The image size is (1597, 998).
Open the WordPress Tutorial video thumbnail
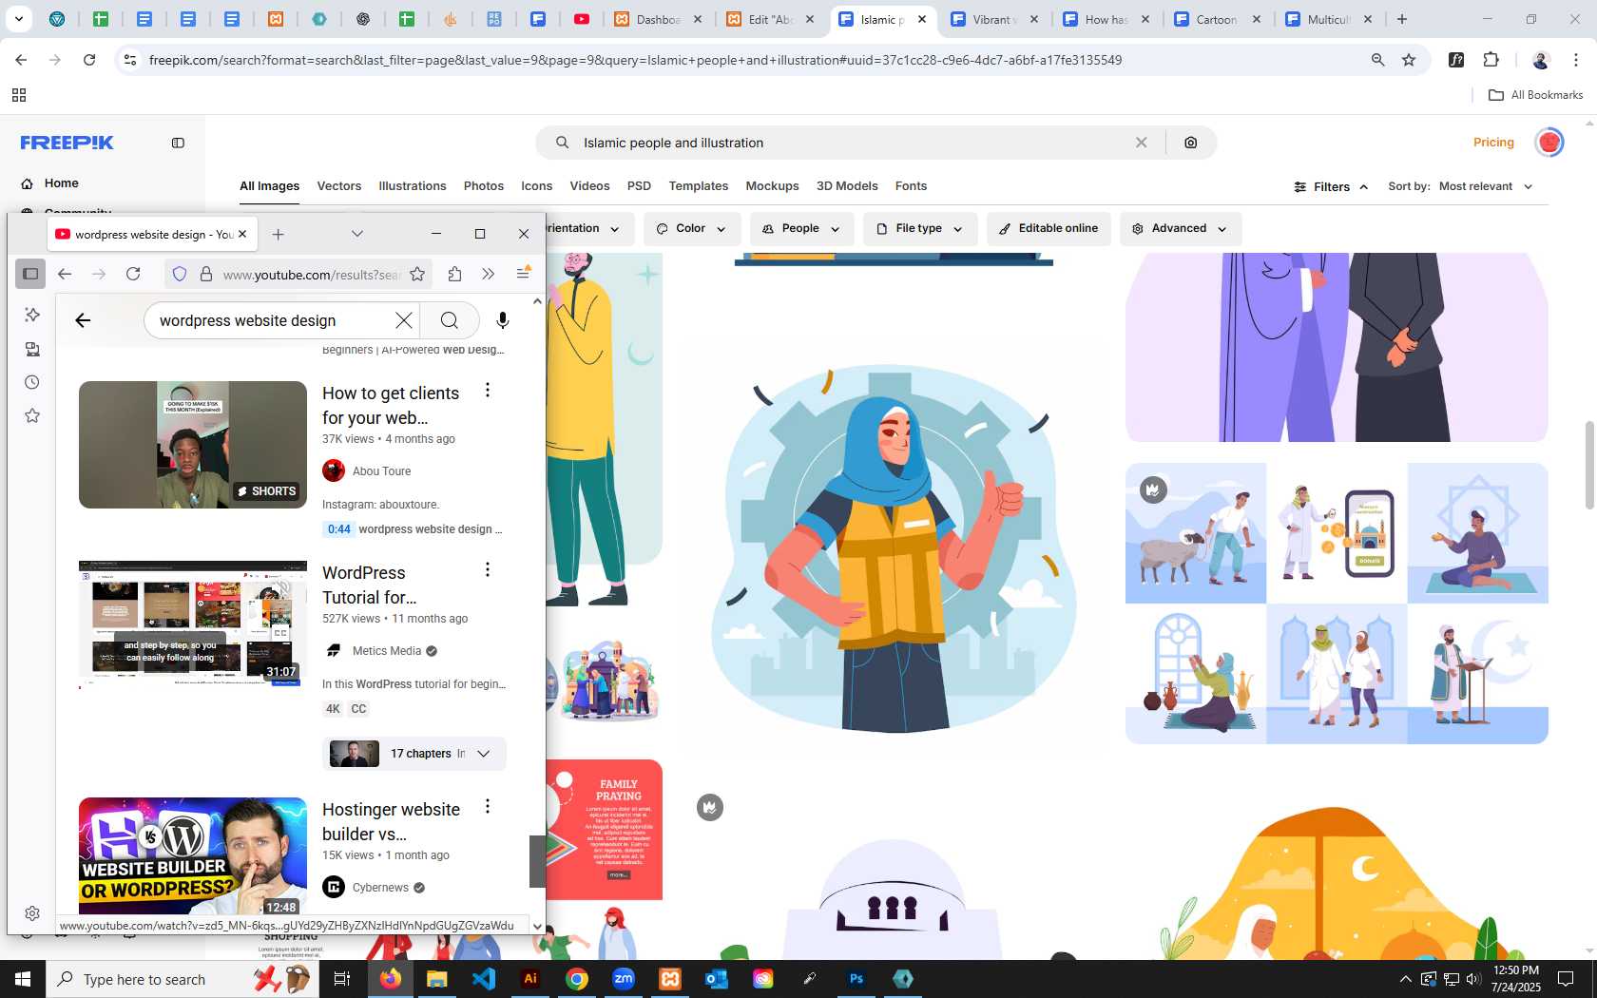coord(193,624)
